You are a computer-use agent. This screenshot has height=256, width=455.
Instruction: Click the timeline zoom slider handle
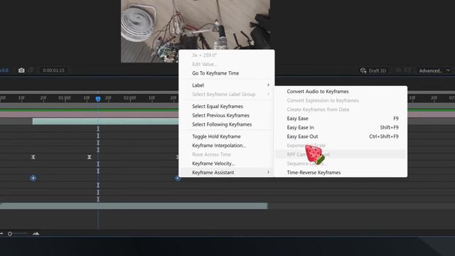10,234
